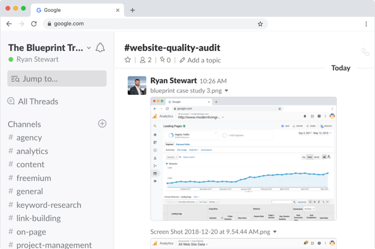Screen dimensions: 375x249
Task: Open the #analytics channel
Action: click(28, 151)
